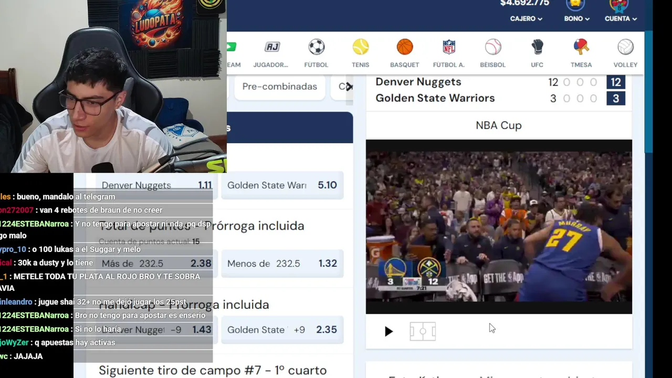This screenshot has width=672, height=378.
Task: Click the Siguiente tiro de campo #7 heading
Action: [x=213, y=370]
